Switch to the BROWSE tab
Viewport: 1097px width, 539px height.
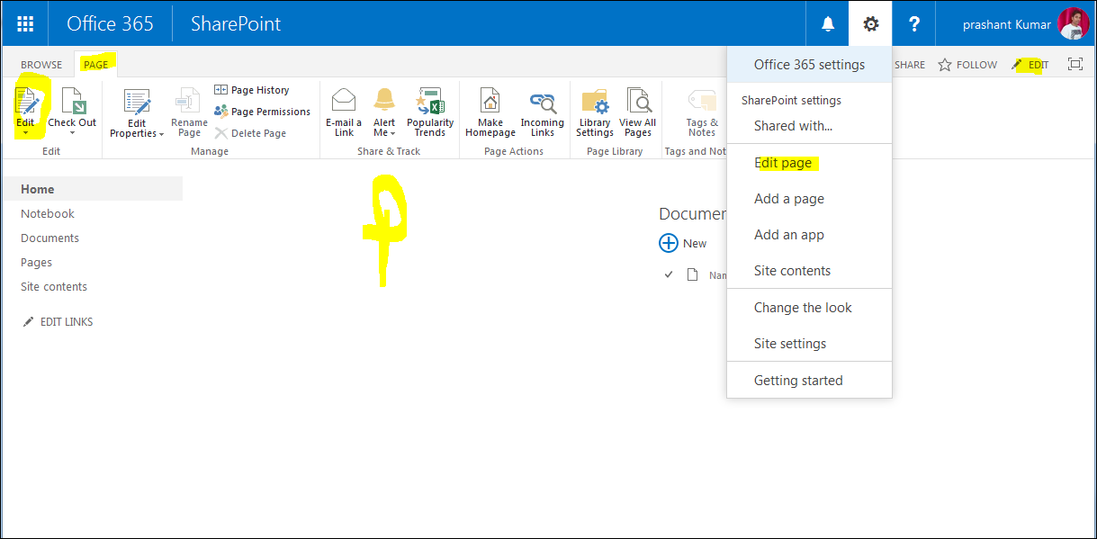(41, 65)
